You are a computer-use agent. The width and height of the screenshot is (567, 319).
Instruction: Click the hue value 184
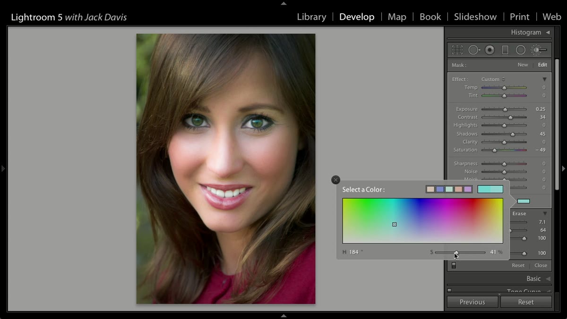[353, 252]
